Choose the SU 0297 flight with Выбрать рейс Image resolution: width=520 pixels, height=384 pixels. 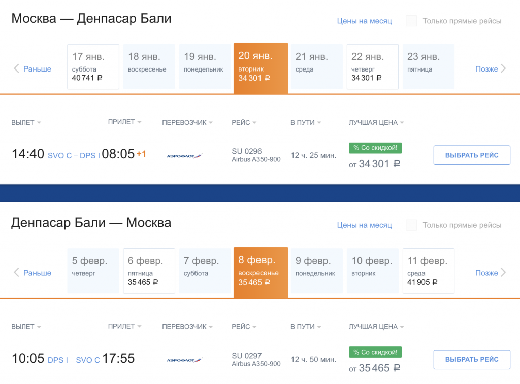pyautogui.click(x=471, y=359)
